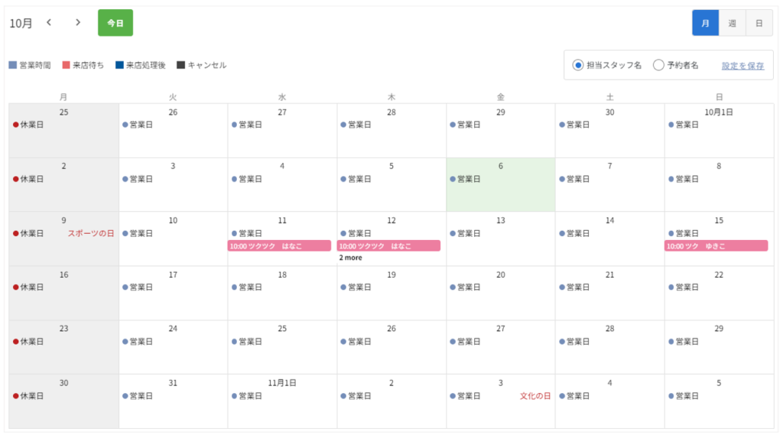The height and width of the screenshot is (435, 783).
Task: Switch to 月 (month) view tab
Action: [x=705, y=23]
